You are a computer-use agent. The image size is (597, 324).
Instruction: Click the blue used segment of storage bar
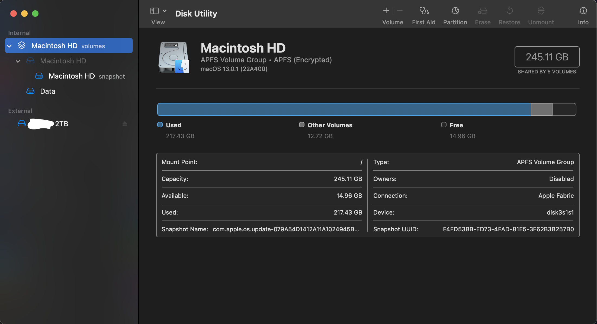tap(344, 109)
